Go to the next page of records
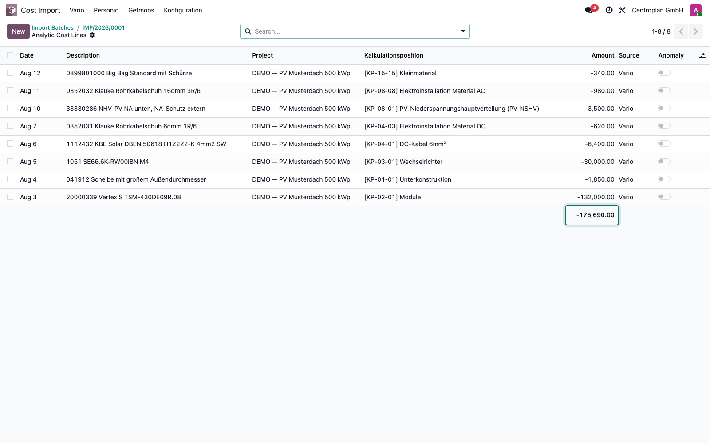710x443 pixels. coord(696,31)
